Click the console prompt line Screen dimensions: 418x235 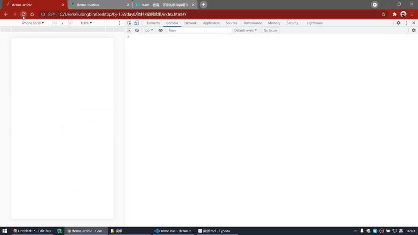pos(271,37)
